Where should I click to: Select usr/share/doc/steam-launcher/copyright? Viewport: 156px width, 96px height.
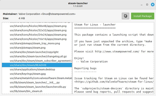pyautogui.click(x=37, y=52)
